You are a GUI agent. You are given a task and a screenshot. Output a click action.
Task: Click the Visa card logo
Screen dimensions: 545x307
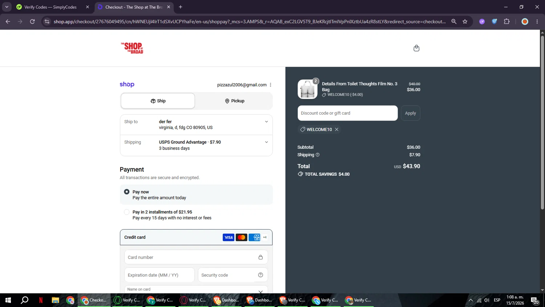(229, 238)
